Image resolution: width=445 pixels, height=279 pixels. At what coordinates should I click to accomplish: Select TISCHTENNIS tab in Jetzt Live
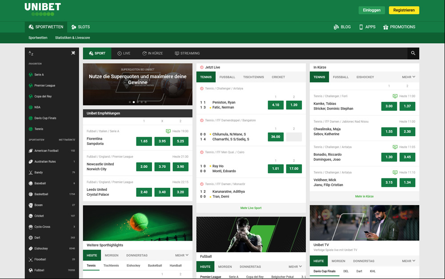(253, 77)
